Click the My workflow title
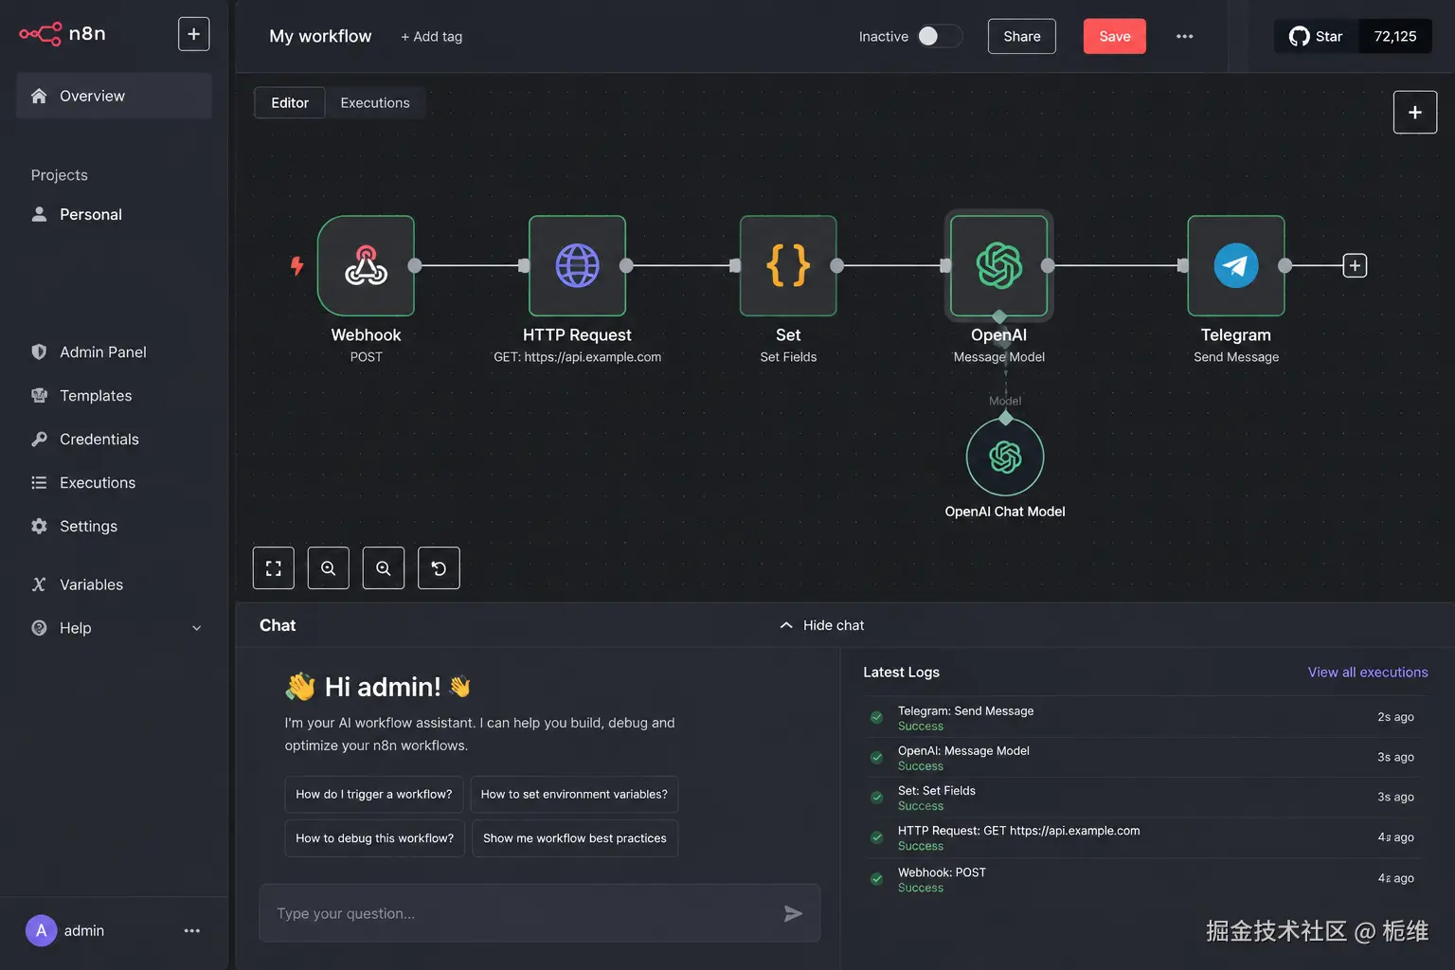 point(320,36)
